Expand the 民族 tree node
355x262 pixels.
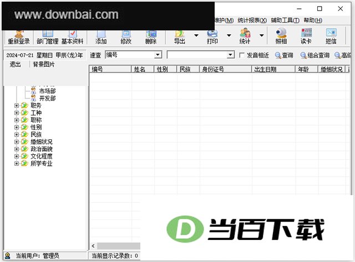pos(16,134)
